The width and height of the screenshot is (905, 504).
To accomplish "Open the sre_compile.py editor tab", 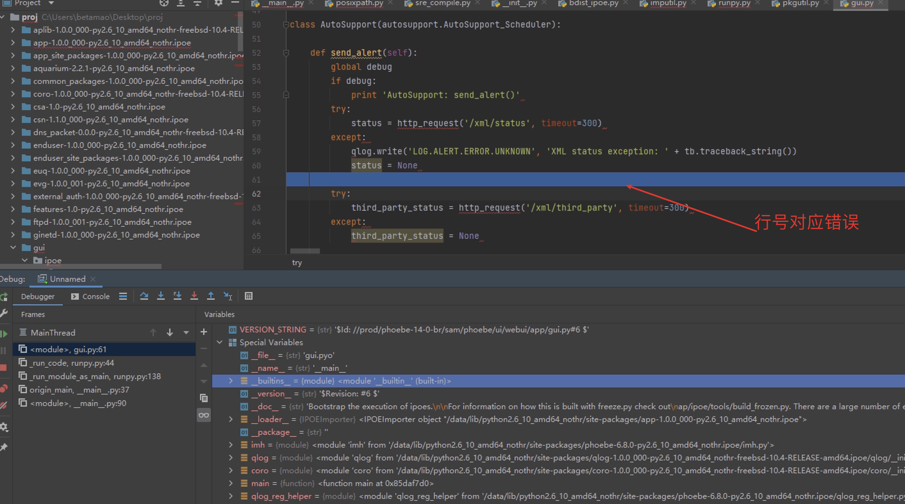I will 438,3.
